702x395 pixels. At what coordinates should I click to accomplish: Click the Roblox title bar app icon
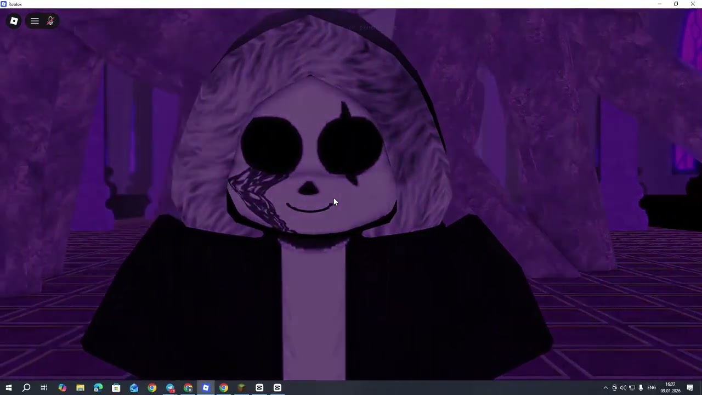point(4,4)
